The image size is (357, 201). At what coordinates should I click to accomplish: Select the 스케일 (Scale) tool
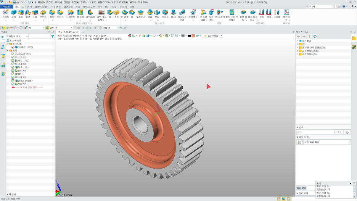[x=277, y=14]
